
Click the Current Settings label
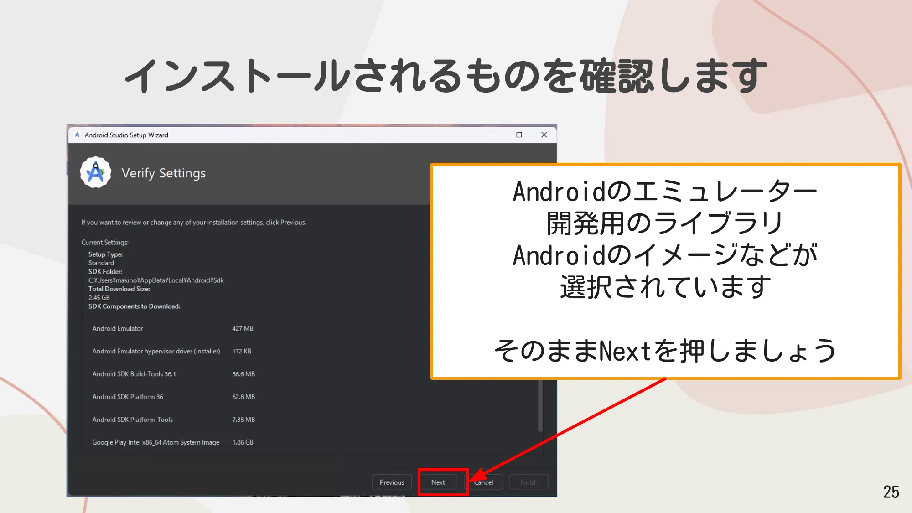pyautogui.click(x=105, y=243)
